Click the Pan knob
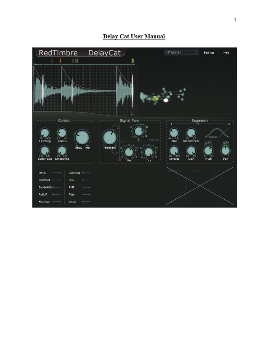Viewport: 268px width, 358px height. 225,151
